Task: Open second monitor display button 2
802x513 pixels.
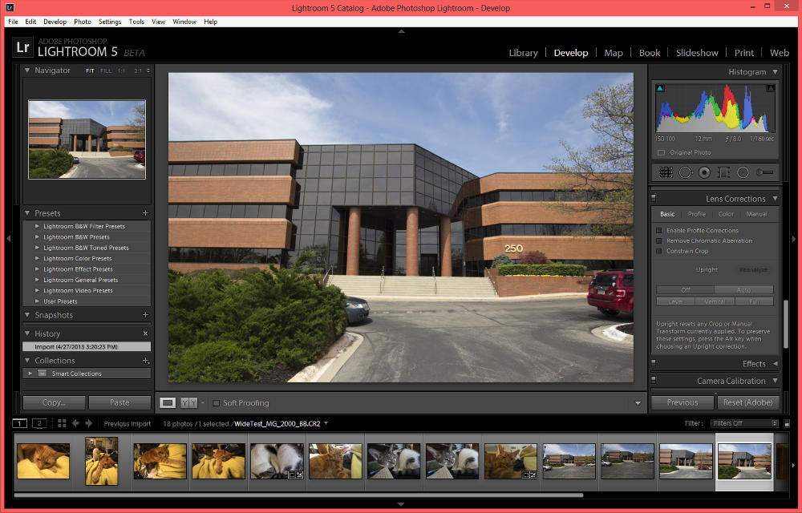Action: point(39,423)
